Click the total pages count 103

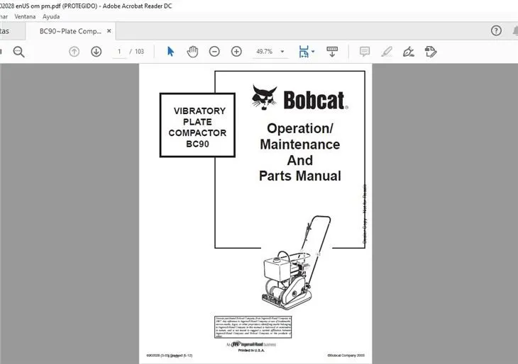139,52
